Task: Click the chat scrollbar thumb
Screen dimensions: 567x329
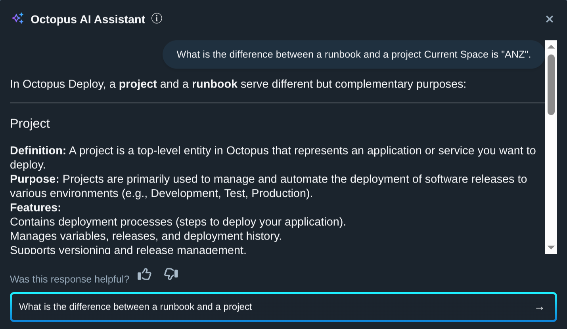Action: (551, 85)
